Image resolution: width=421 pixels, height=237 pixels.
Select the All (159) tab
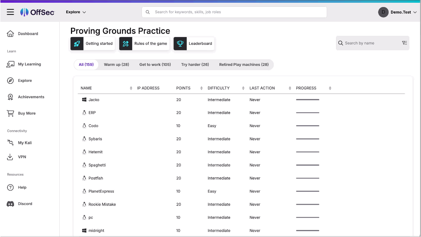pos(86,65)
